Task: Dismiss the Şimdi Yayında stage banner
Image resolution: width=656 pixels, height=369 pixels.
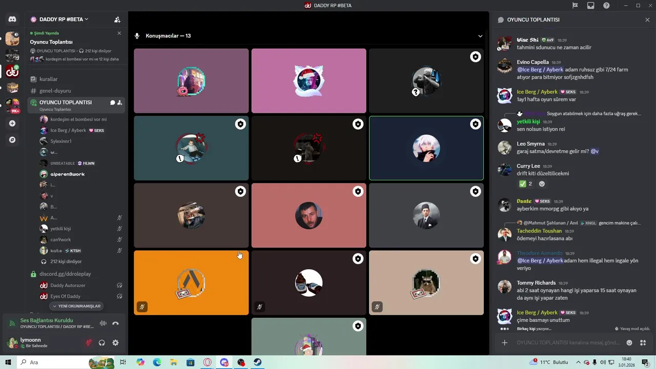Action: click(119, 33)
